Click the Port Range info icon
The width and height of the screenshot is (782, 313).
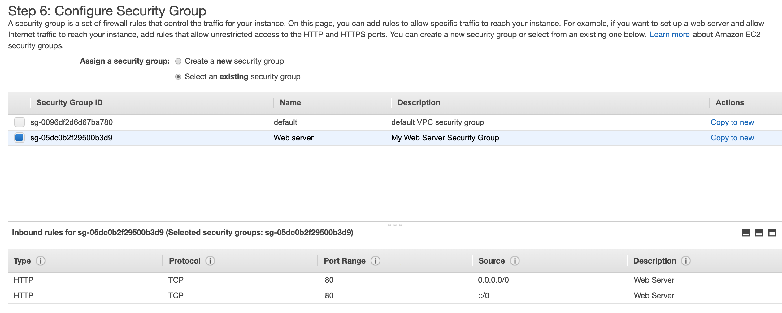tap(376, 261)
